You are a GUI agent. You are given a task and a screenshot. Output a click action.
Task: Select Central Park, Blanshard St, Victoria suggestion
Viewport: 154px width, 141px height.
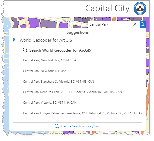click(x=59, y=82)
